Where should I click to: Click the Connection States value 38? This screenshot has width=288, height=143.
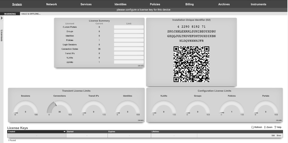pyautogui.click(x=99, y=49)
